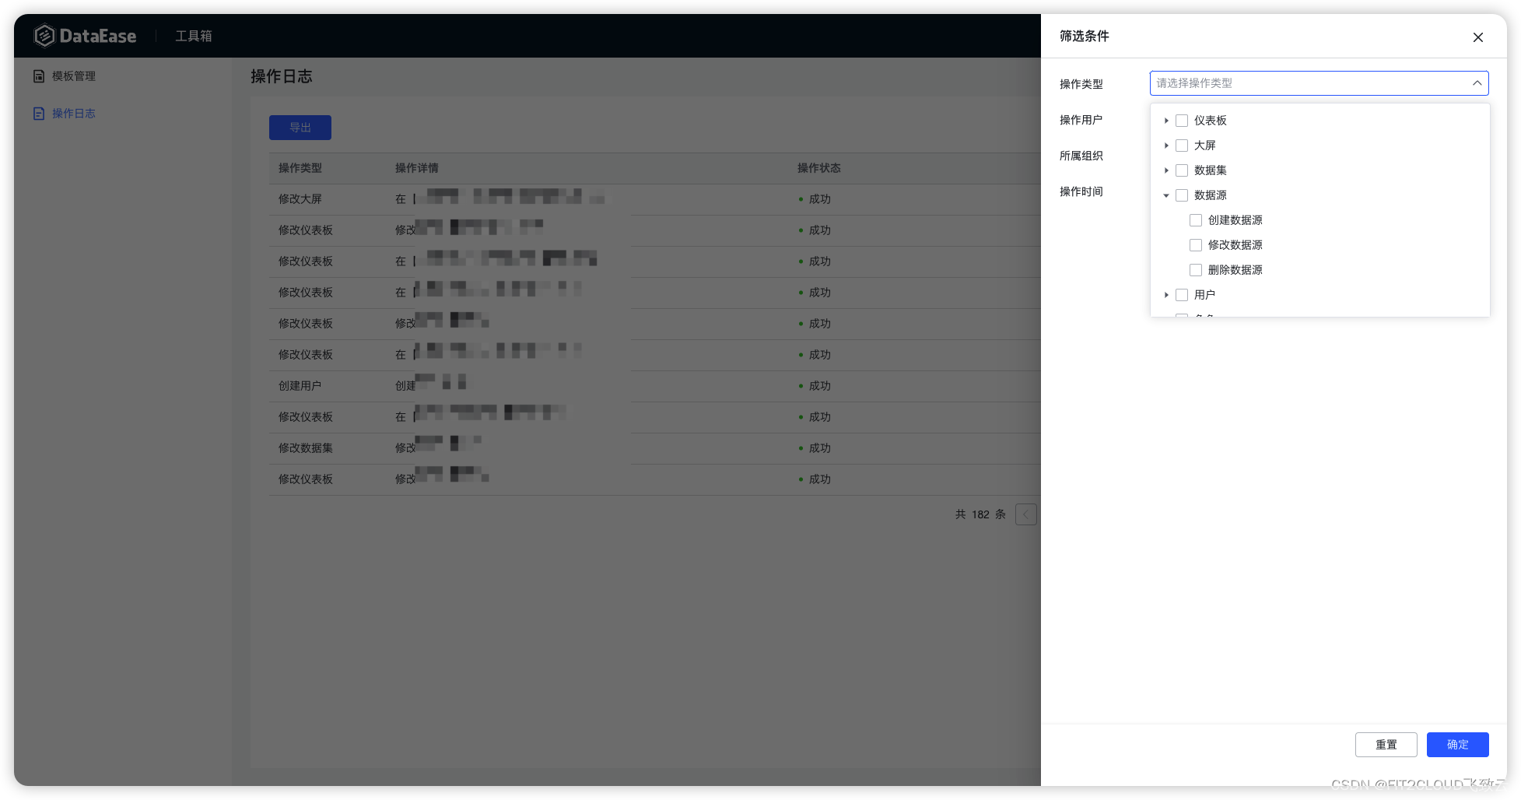Viewport: 1521px width, 800px height.
Task: Open the 工具箱 menu
Action: click(x=194, y=36)
